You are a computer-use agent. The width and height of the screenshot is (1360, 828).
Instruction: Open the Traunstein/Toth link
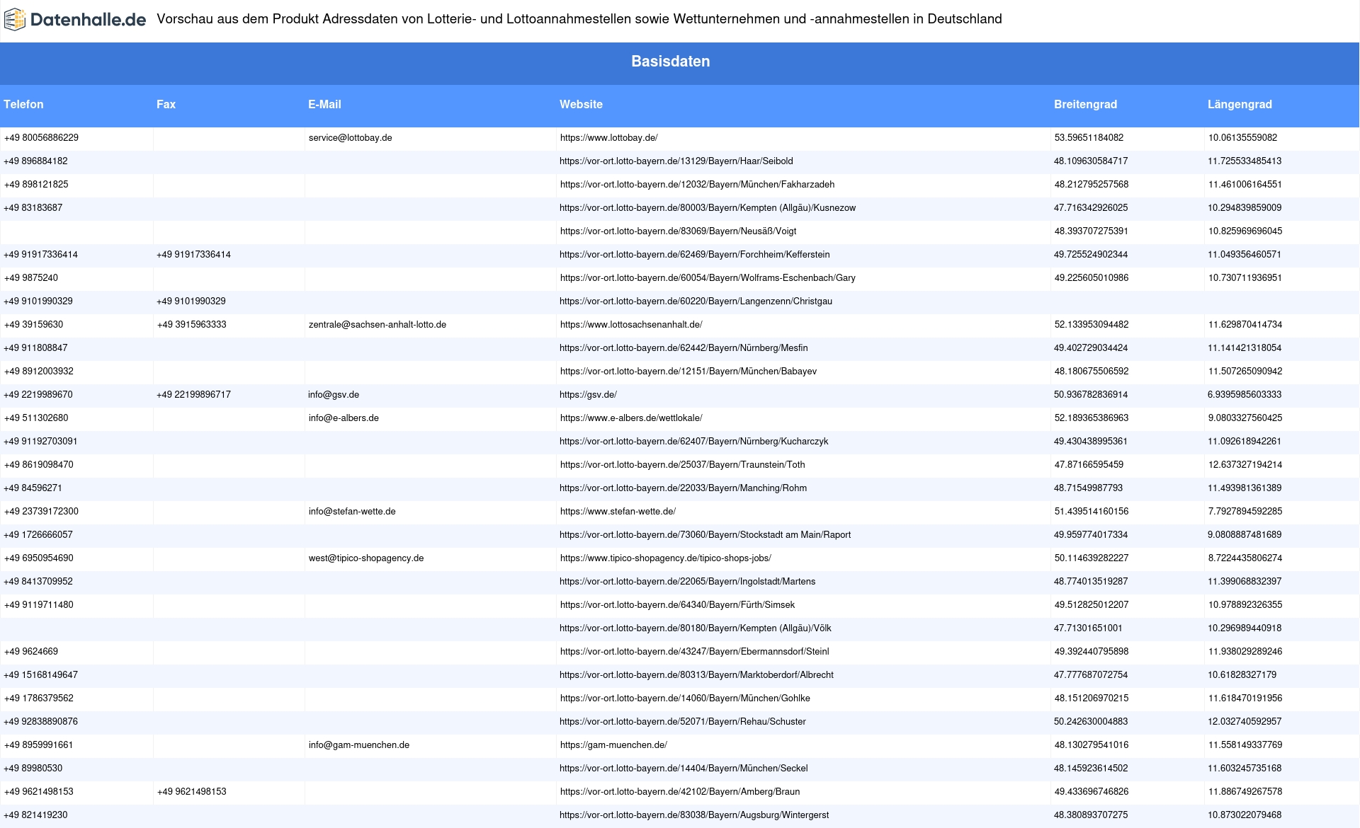point(682,465)
